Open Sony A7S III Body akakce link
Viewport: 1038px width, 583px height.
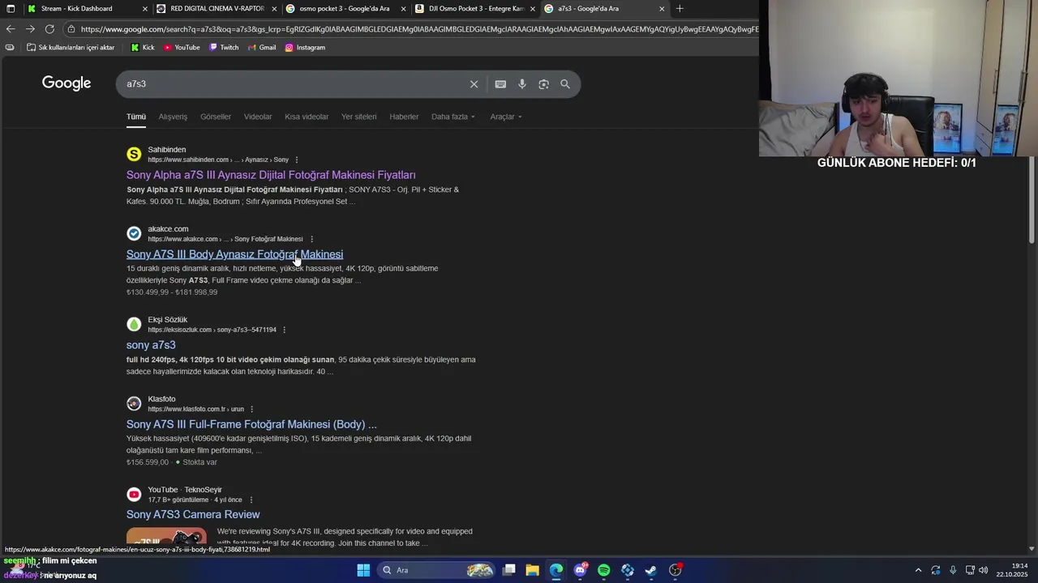(x=234, y=254)
